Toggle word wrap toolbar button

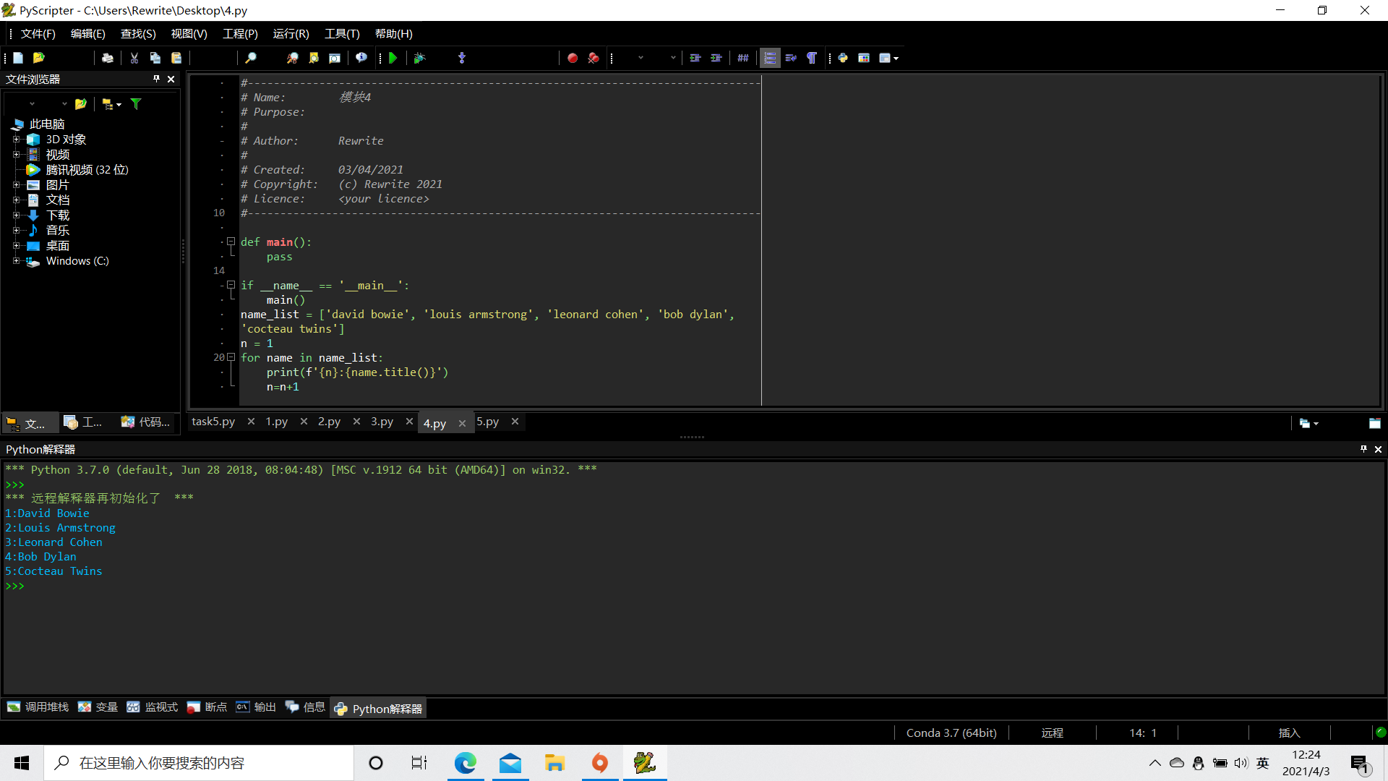791,58
